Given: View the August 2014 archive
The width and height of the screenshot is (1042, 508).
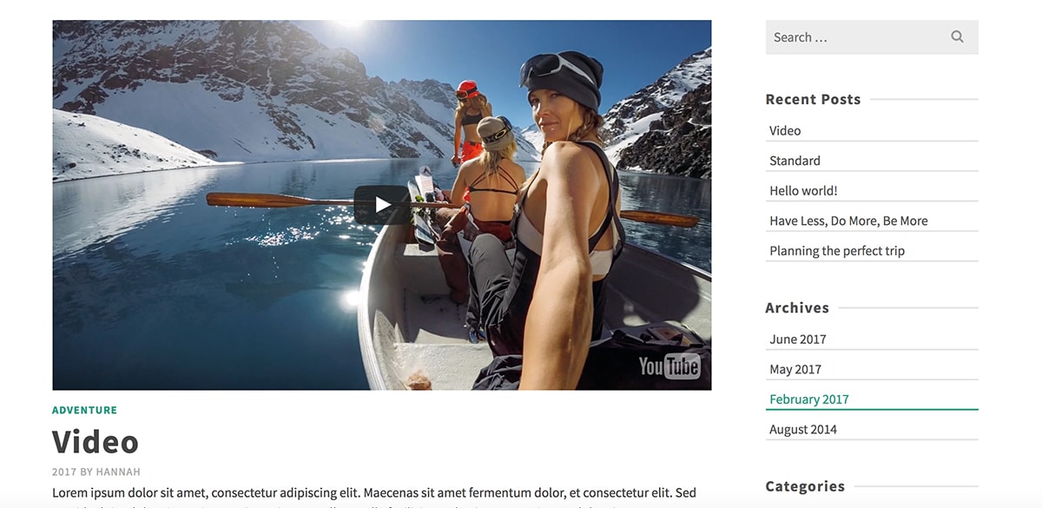Looking at the screenshot, I should tap(803, 430).
